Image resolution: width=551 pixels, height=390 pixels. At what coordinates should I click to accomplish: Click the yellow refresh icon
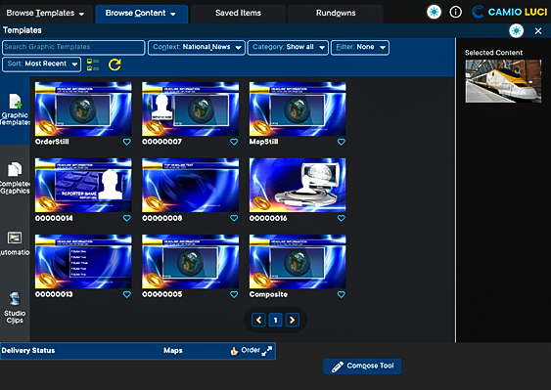coord(115,65)
